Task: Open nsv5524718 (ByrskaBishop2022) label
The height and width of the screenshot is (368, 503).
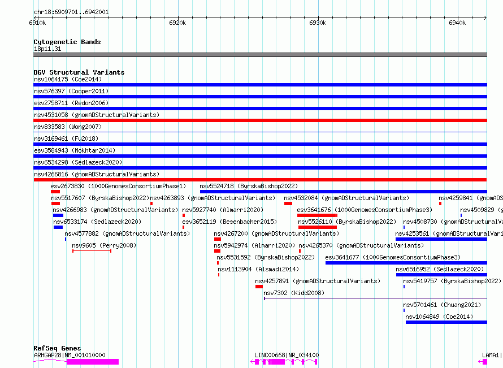Action: click(x=249, y=186)
